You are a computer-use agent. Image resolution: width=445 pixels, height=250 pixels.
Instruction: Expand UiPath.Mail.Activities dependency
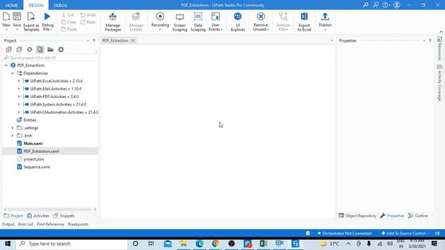(x=19, y=89)
